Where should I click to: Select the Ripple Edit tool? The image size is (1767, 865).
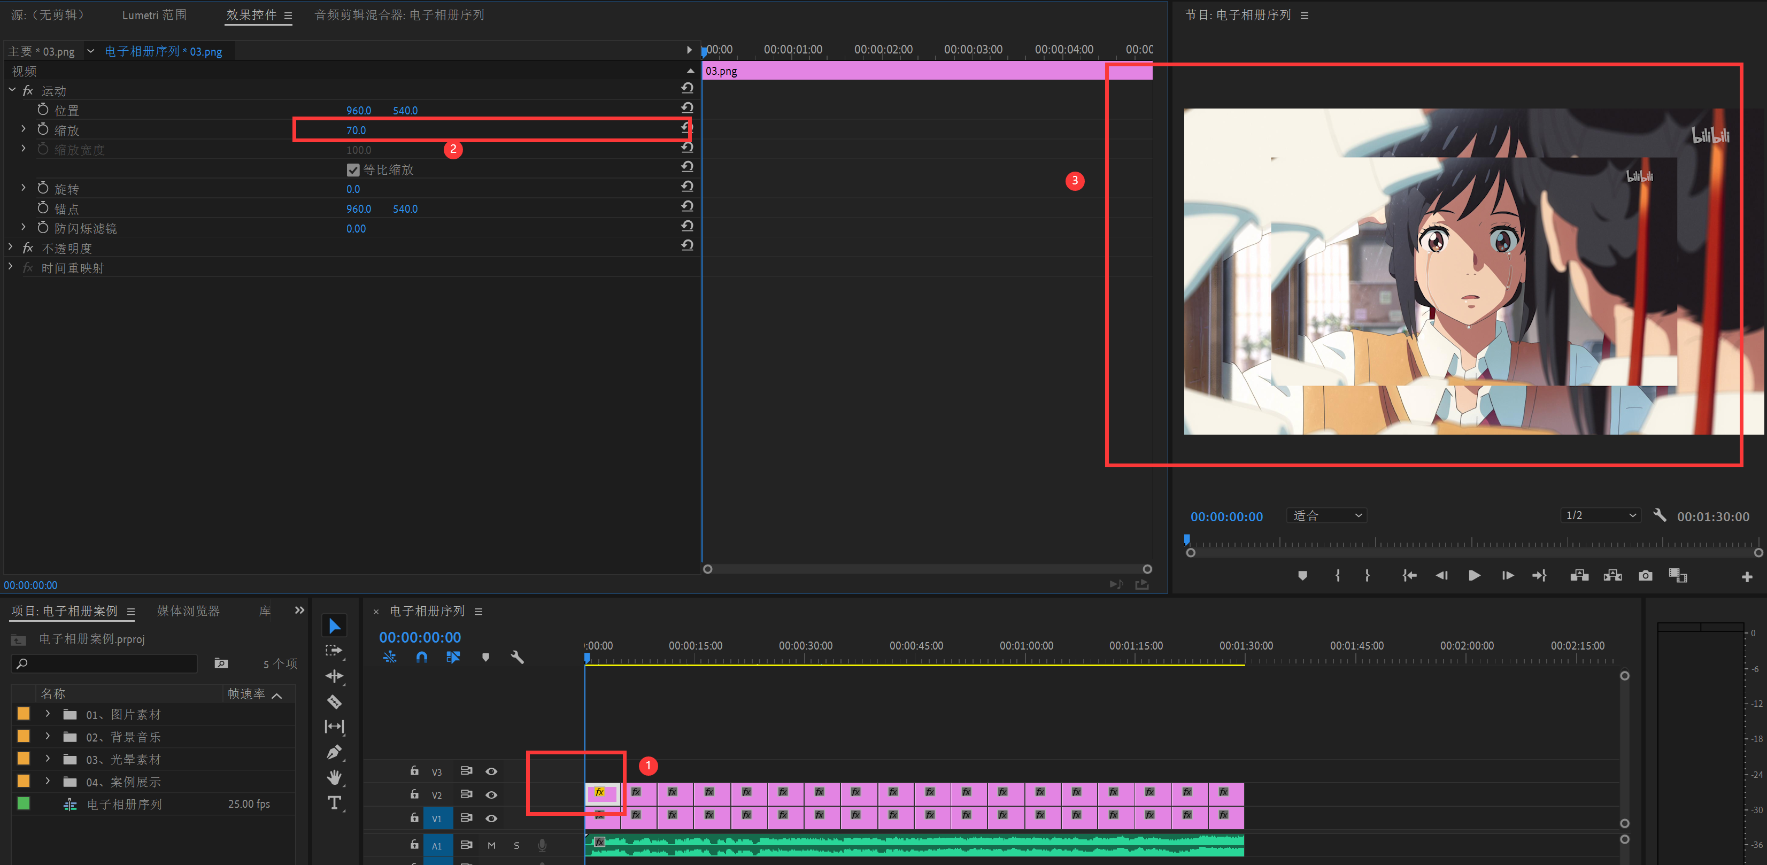[x=334, y=676]
